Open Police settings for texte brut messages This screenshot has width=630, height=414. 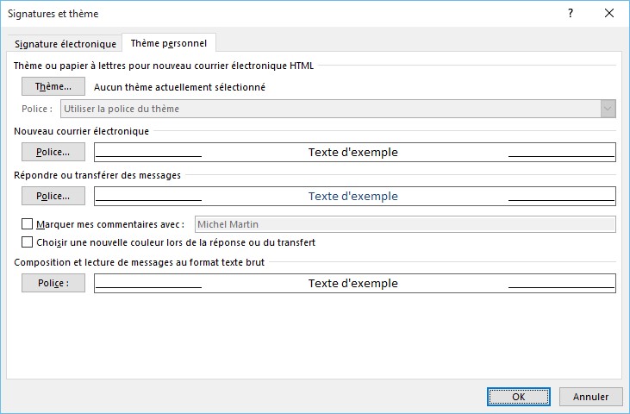[x=53, y=283]
